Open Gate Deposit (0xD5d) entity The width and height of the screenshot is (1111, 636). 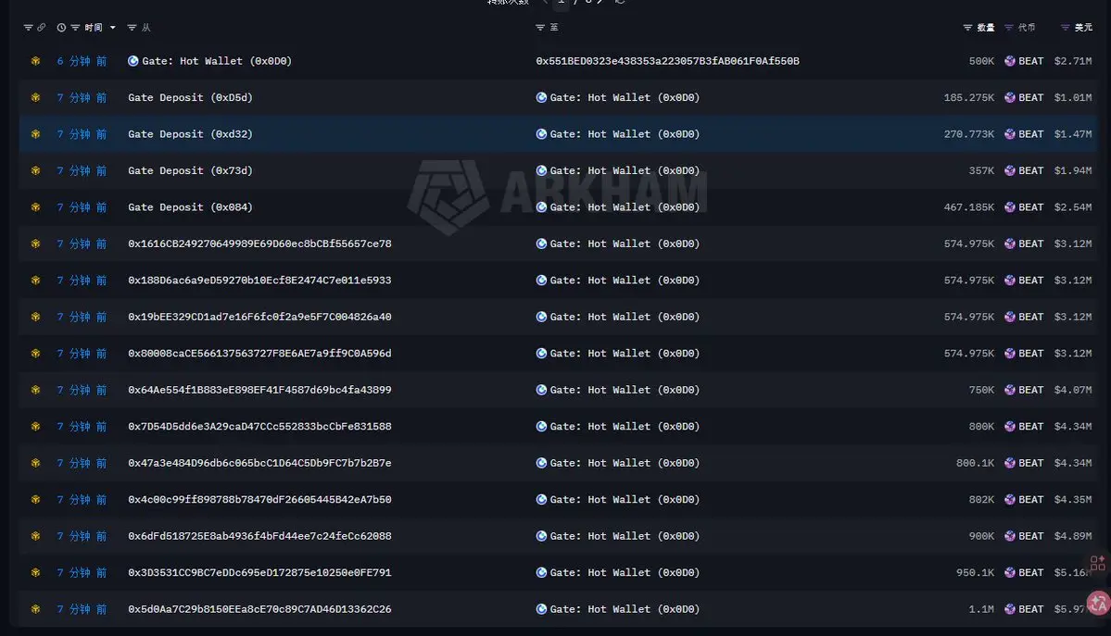(x=190, y=98)
